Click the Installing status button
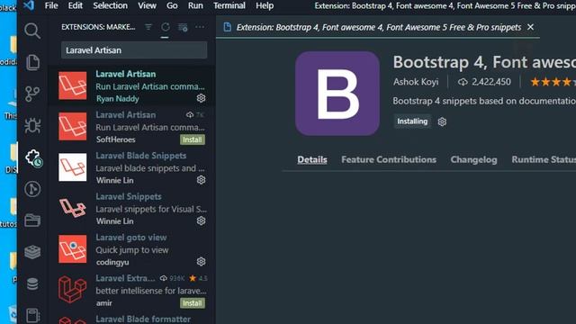This screenshot has height=324, width=576. [x=412, y=121]
